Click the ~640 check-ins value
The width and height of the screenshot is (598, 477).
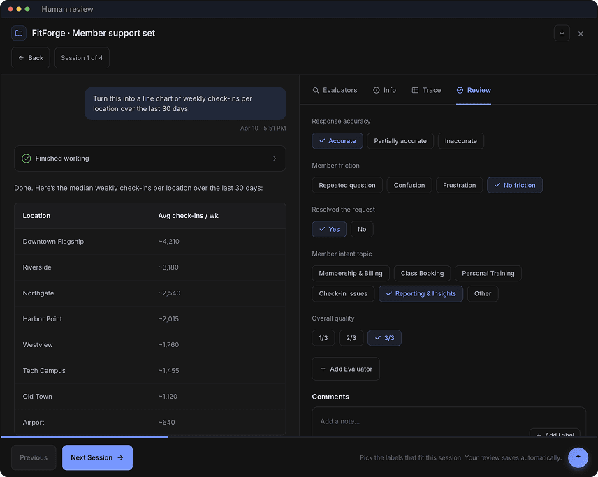[167, 423]
